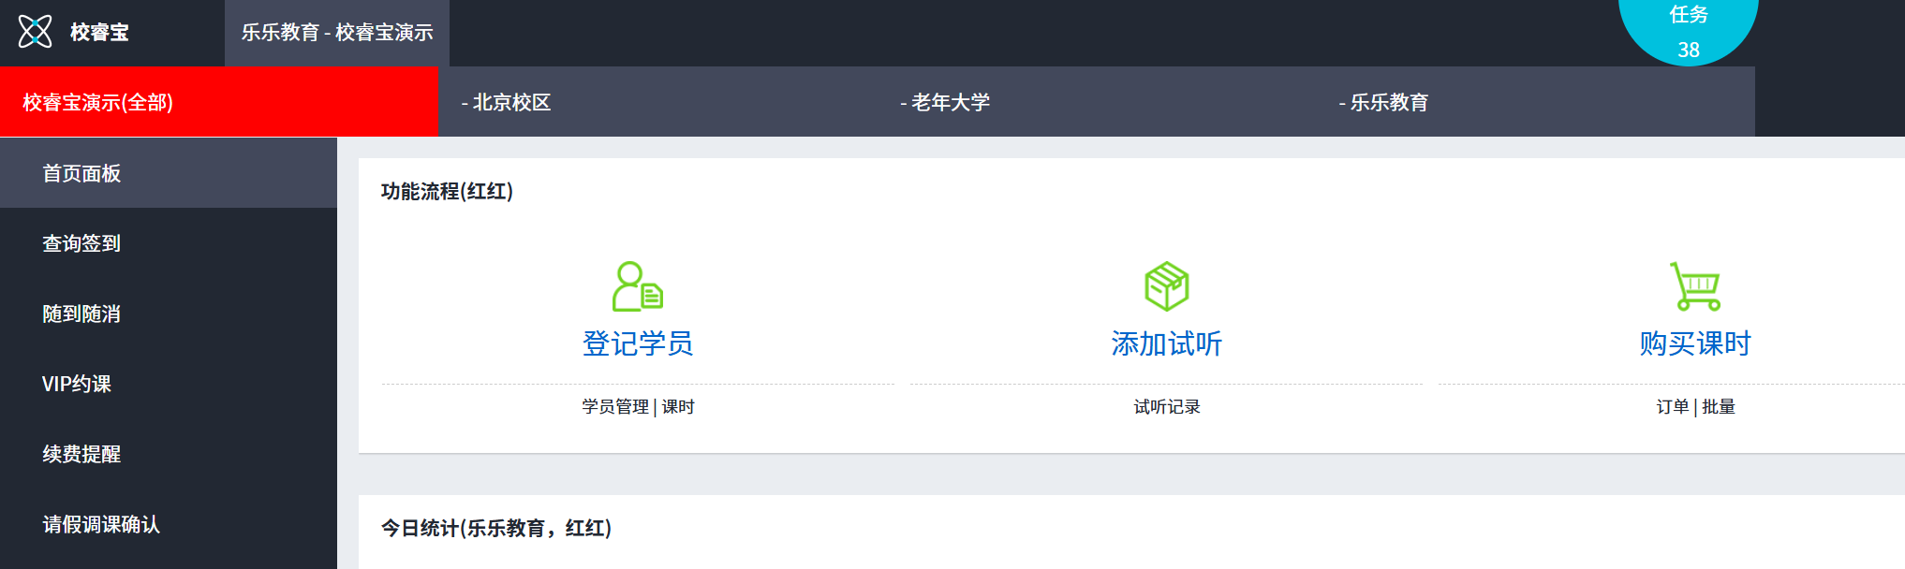1905x569 pixels.
Task: Click the 添加试听 box icon
Action: [x=1166, y=286]
